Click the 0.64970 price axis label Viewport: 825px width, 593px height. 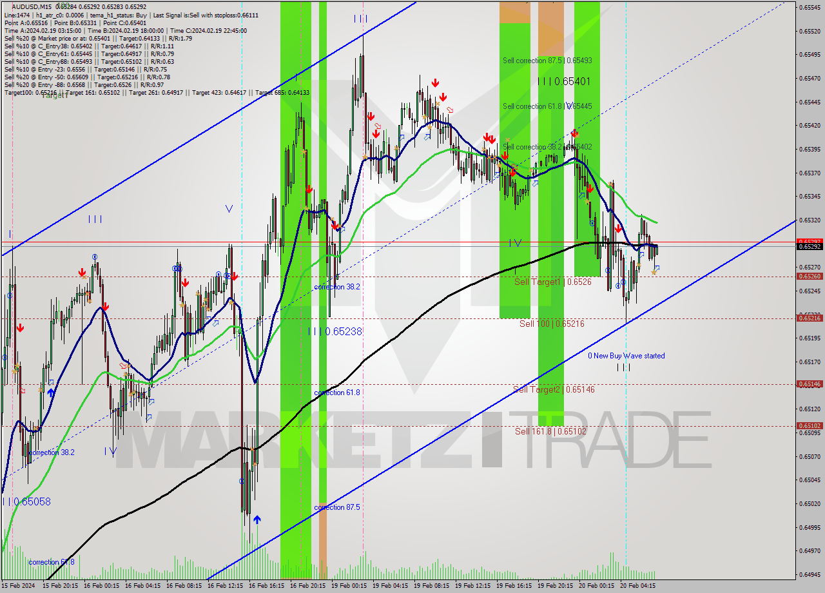810,550
